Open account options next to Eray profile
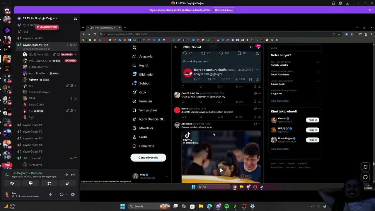375x211 pixels. point(167,176)
